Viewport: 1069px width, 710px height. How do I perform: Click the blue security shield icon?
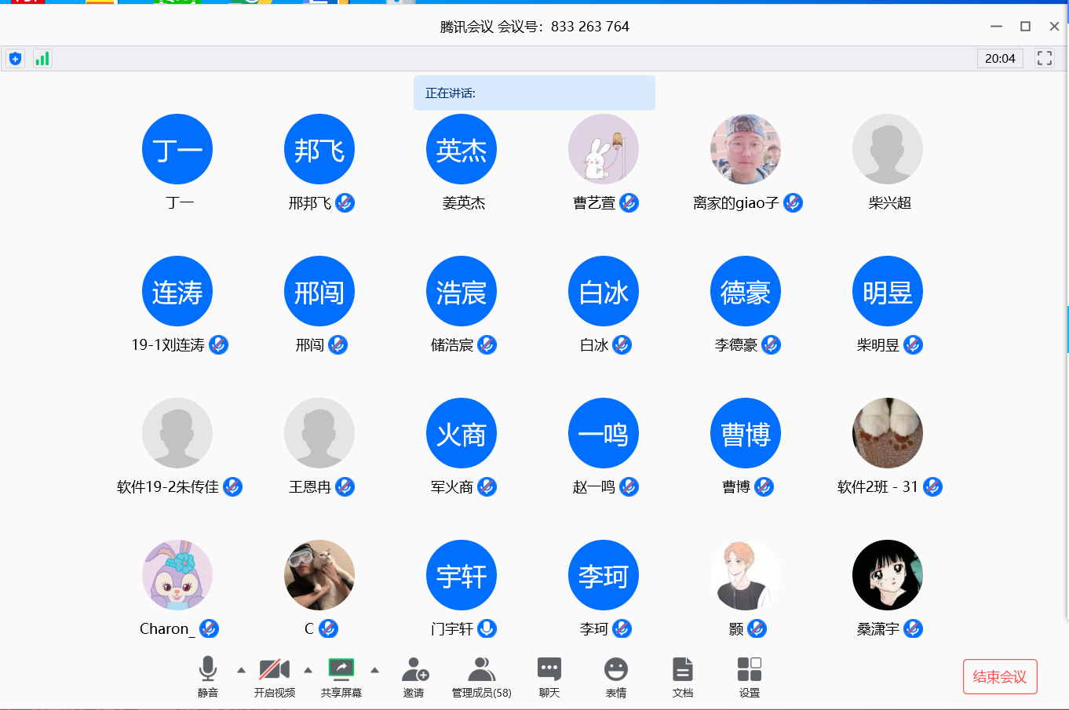tap(16, 59)
